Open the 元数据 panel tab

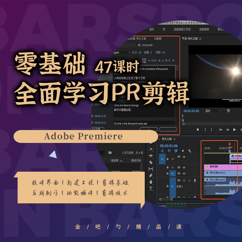[157, 39]
